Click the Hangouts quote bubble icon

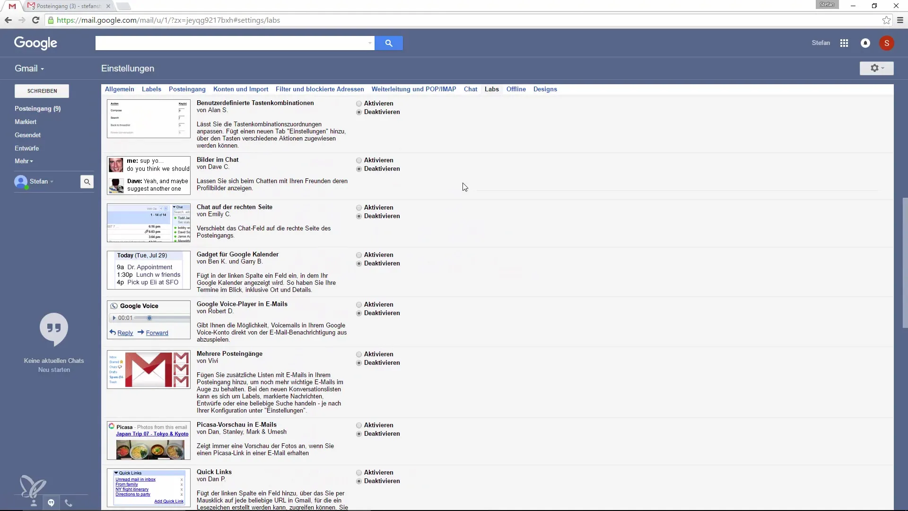[54, 329]
